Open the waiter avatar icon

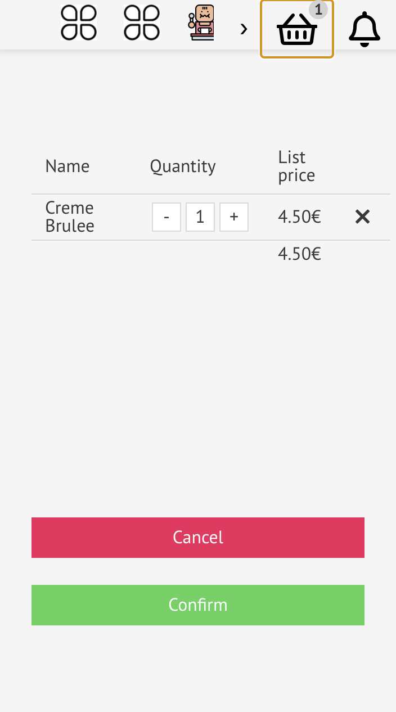click(201, 23)
